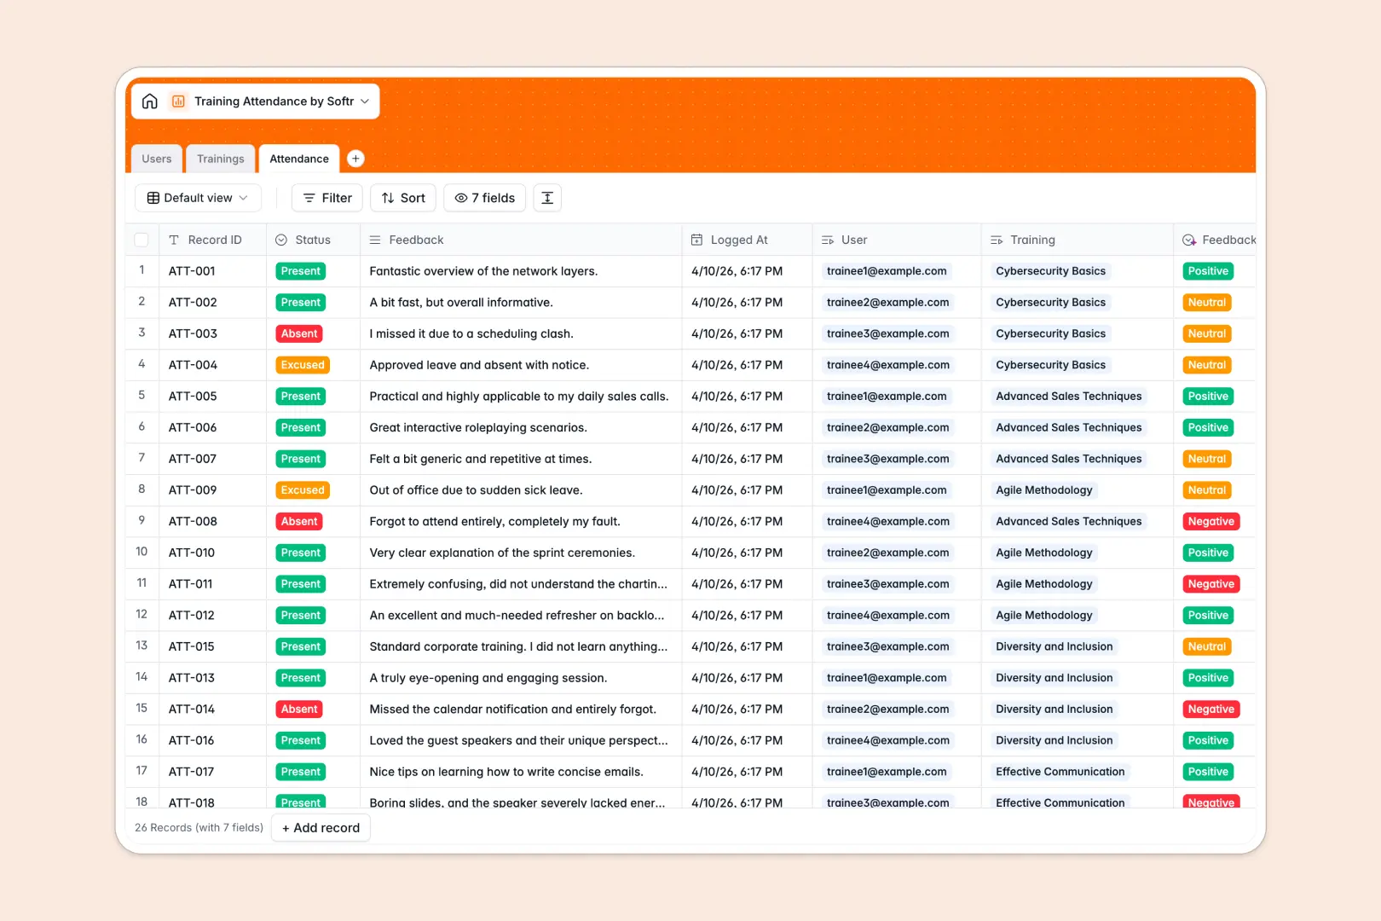This screenshot has height=921, width=1381.
Task: Open the Filter options
Action: 326,198
